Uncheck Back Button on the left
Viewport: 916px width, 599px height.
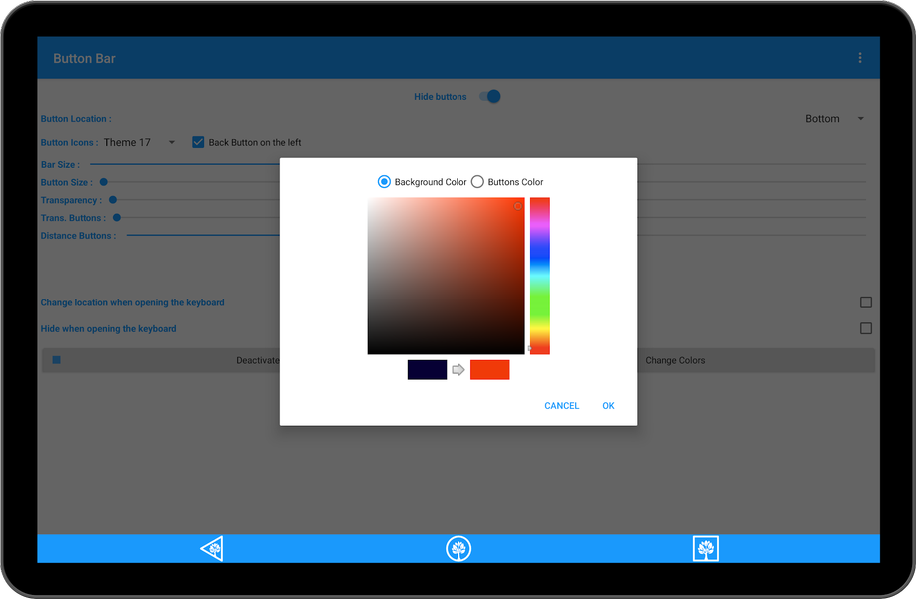[x=198, y=142]
